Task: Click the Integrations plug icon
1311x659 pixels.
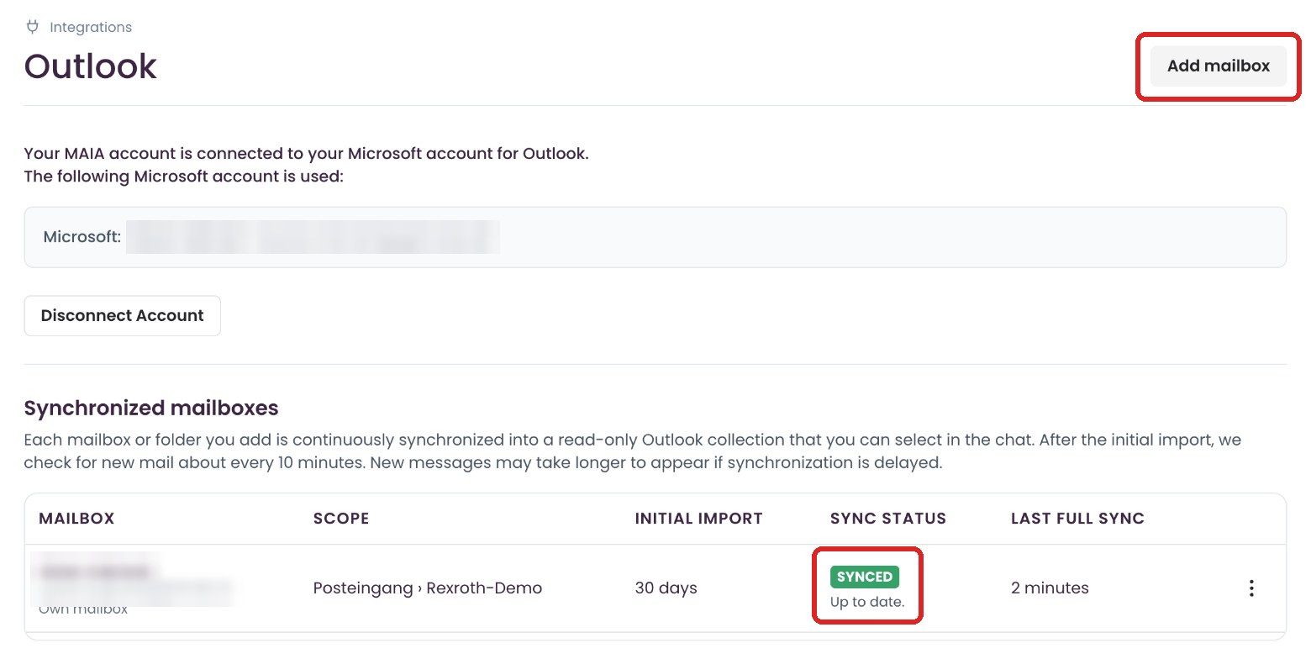Action: pyautogui.click(x=33, y=27)
